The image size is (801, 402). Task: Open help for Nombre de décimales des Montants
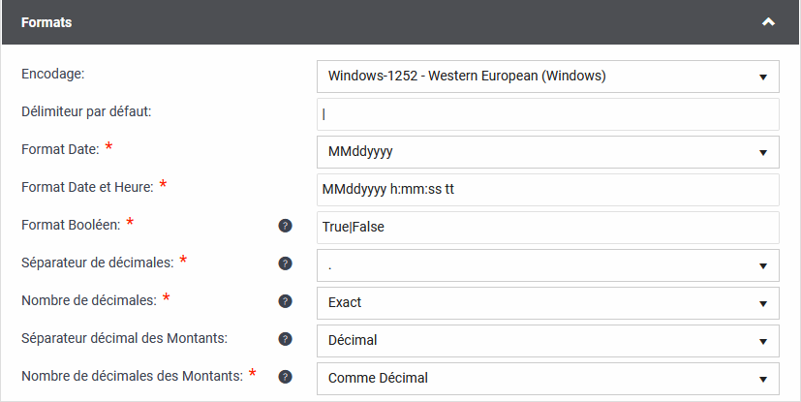point(285,377)
